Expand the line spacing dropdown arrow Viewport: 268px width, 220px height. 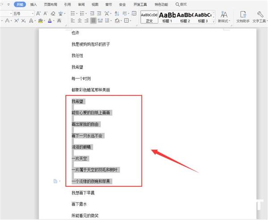point(111,21)
